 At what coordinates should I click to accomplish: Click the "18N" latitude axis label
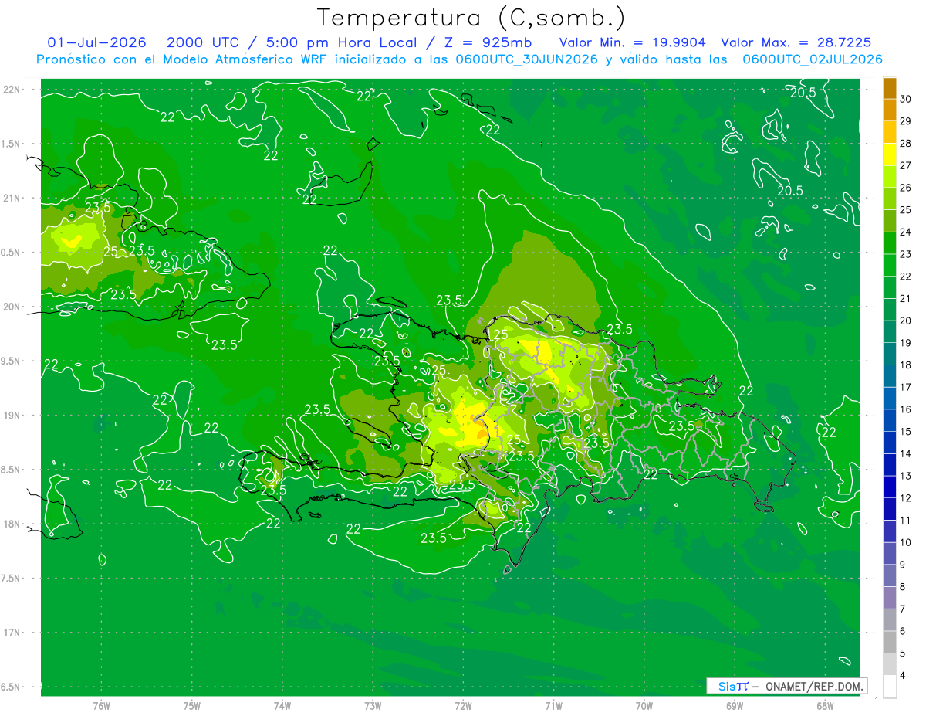click(12, 524)
